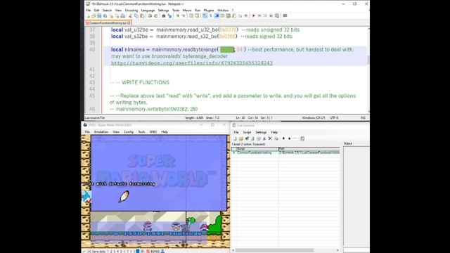450x253 pixels.
Task: Click Undo icon in Notepad++ toolbar
Action: click(x=149, y=15)
